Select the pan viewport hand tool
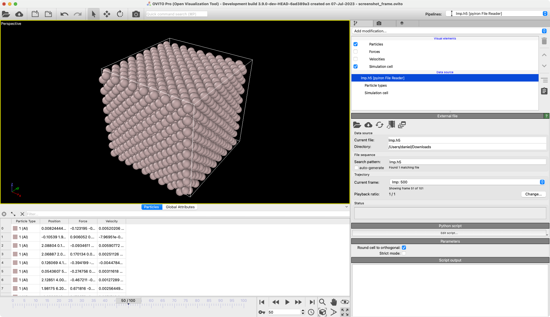 (x=333, y=302)
